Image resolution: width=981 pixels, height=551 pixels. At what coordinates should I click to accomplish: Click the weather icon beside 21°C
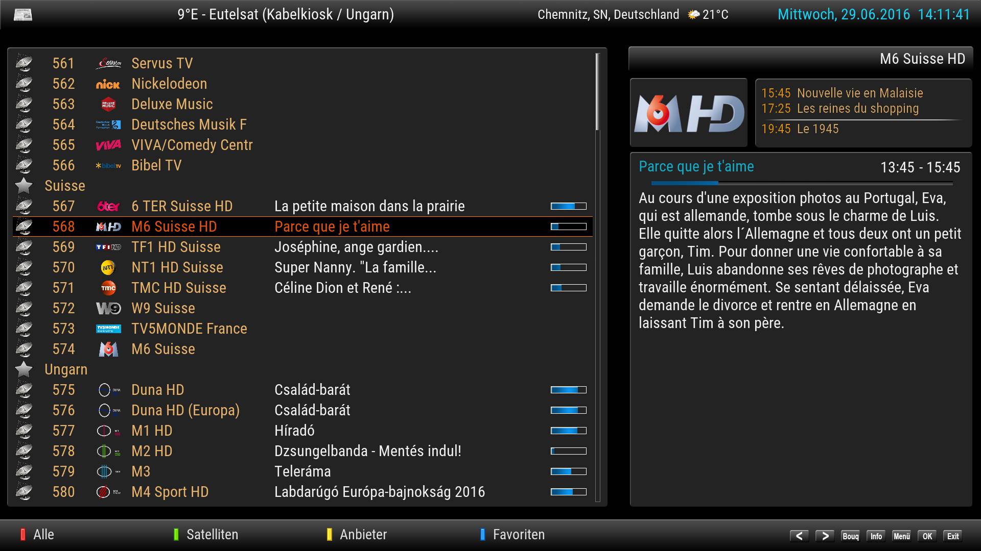[693, 15]
